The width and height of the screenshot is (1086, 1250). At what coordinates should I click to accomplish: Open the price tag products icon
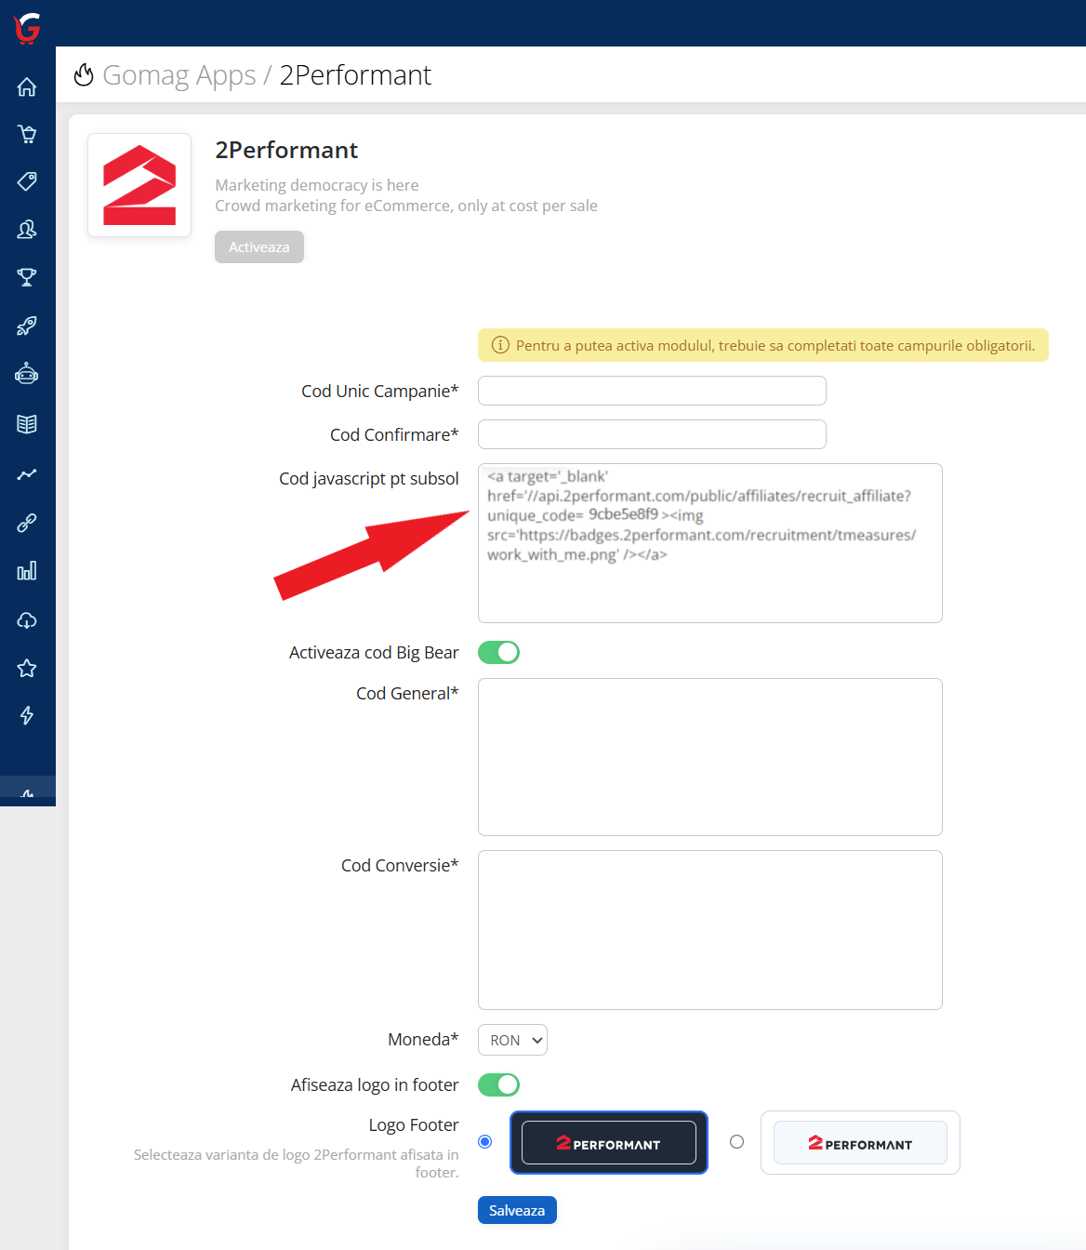coord(27,181)
